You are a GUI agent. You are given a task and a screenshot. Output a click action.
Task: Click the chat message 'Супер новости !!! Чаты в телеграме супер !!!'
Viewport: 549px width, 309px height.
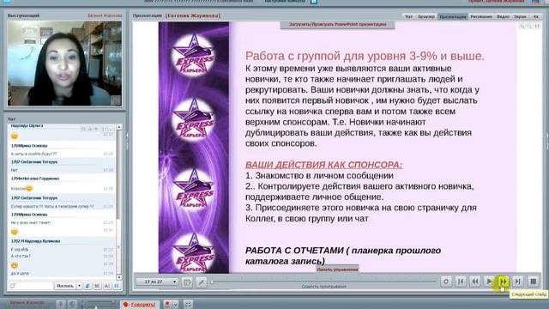click(52, 206)
